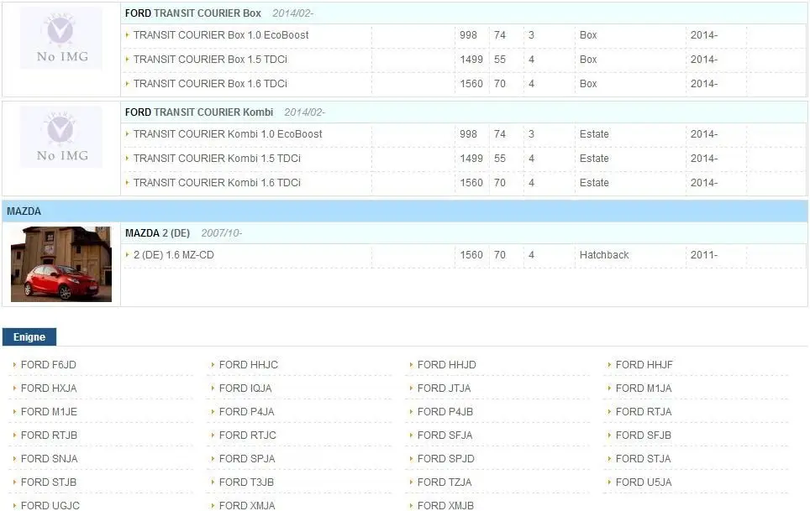Open engine FORD STJB
Image resolution: width=810 pixels, height=511 pixels.
[49, 482]
